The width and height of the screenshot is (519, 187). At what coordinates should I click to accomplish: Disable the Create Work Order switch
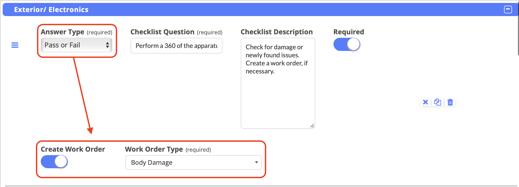[54, 162]
